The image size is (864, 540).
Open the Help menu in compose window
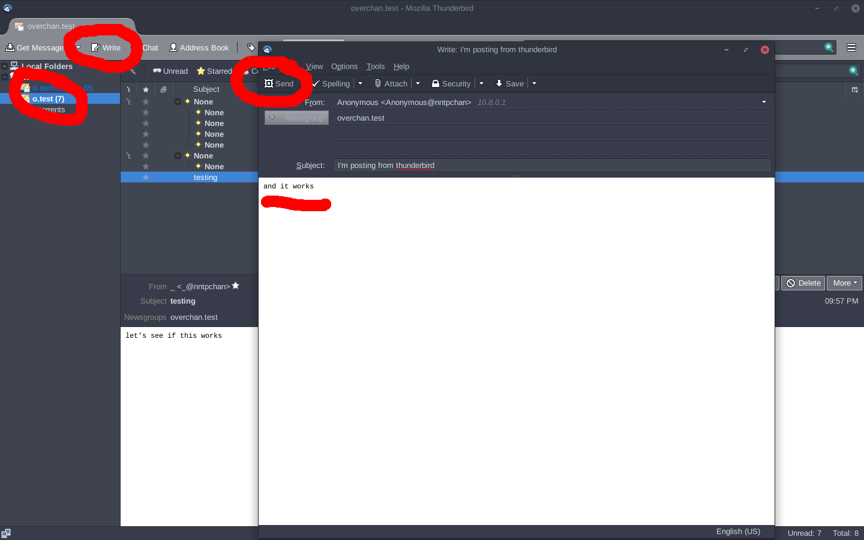tap(401, 67)
